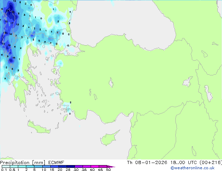Click the legend label '0.1'
Image resolution: width=222 pixels, height=171 pixels.
point(4,170)
